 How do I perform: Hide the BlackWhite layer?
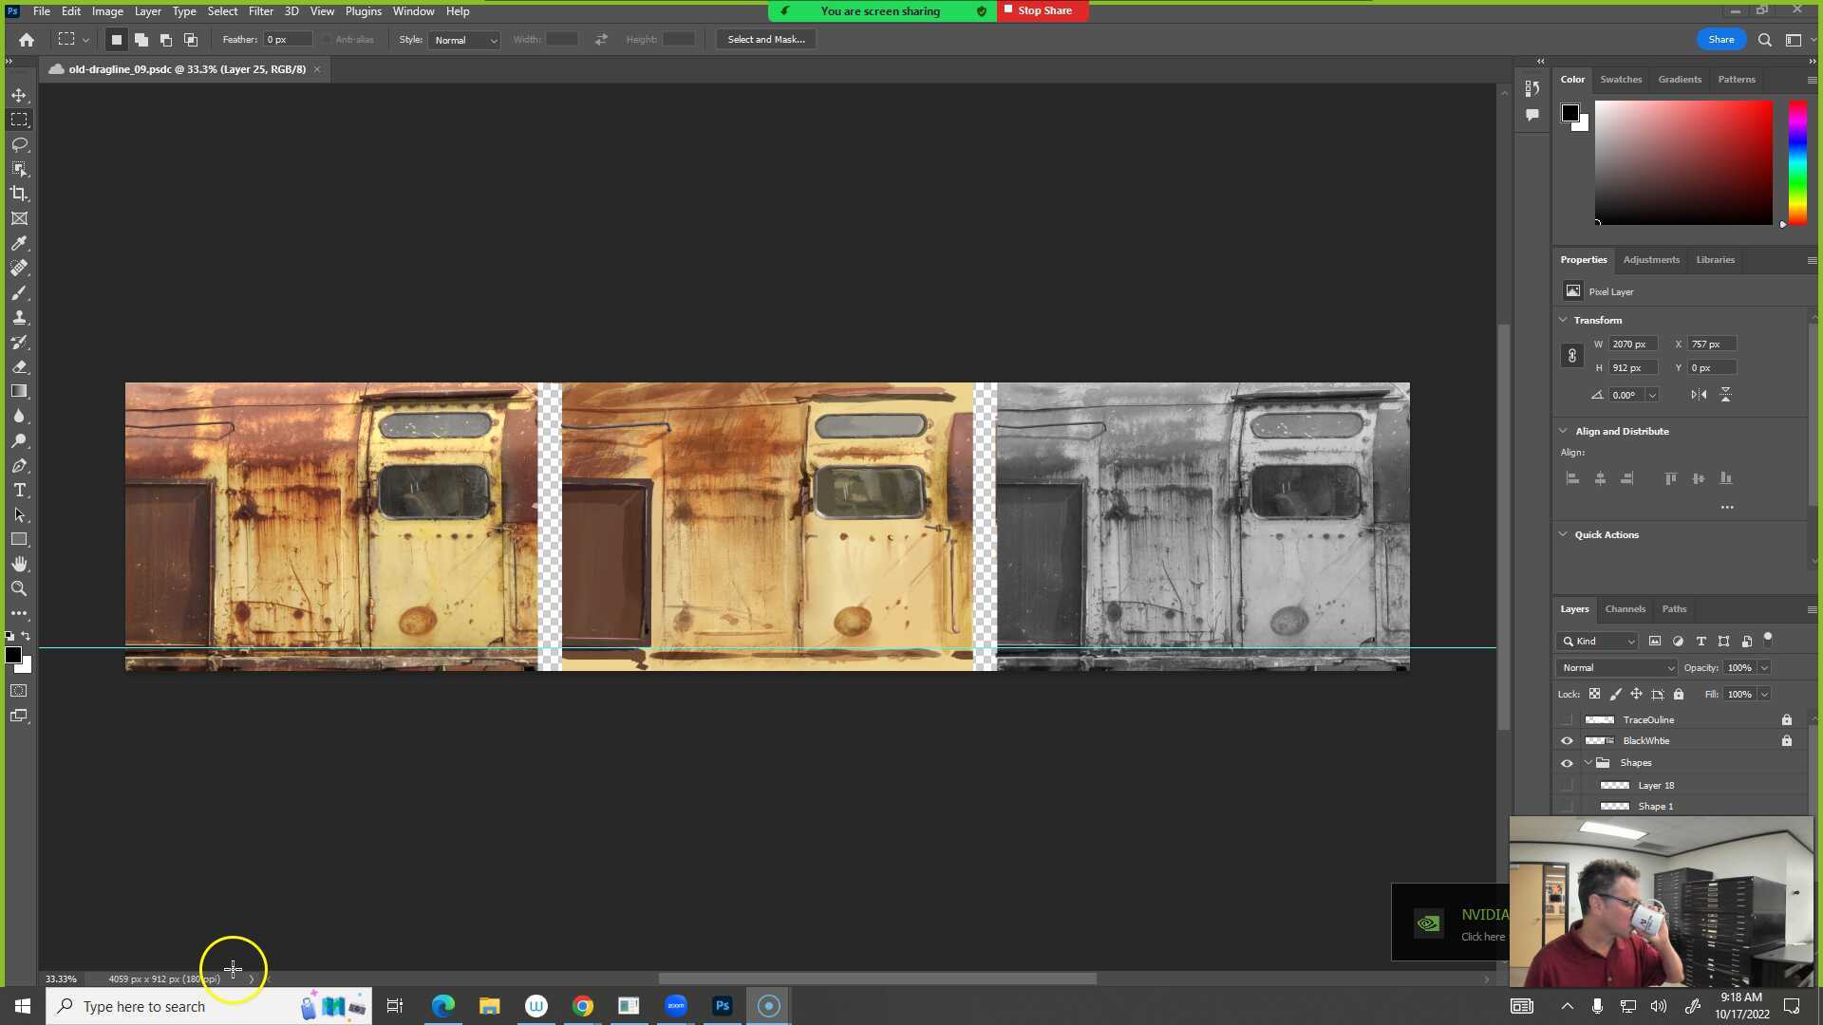coord(1567,741)
